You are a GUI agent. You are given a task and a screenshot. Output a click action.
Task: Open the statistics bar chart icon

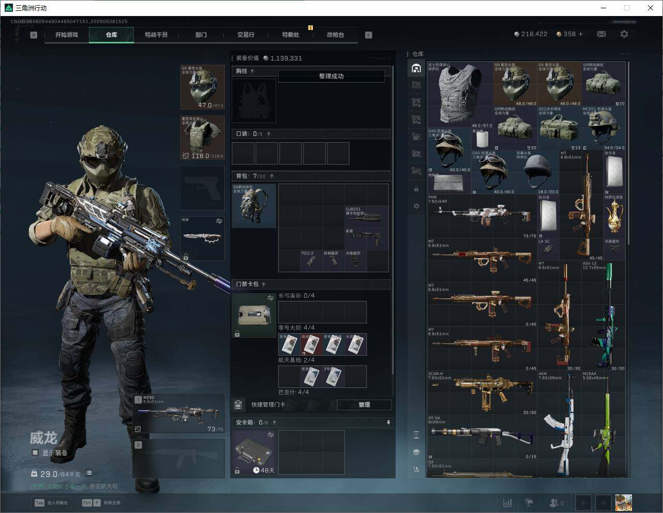508,502
